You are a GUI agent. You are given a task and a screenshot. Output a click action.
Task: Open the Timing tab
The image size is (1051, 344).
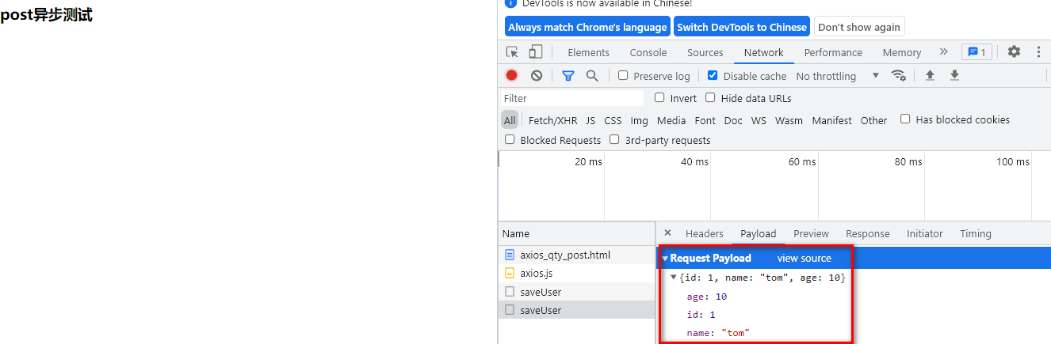975,233
